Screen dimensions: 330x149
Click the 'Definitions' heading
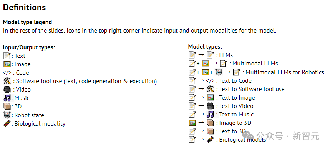(x=25, y=7)
